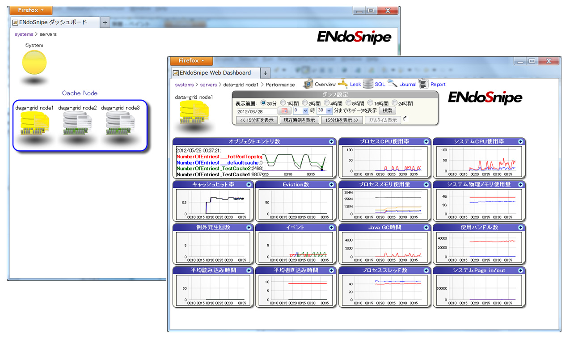Select the 30分 display range radio button

263,103
